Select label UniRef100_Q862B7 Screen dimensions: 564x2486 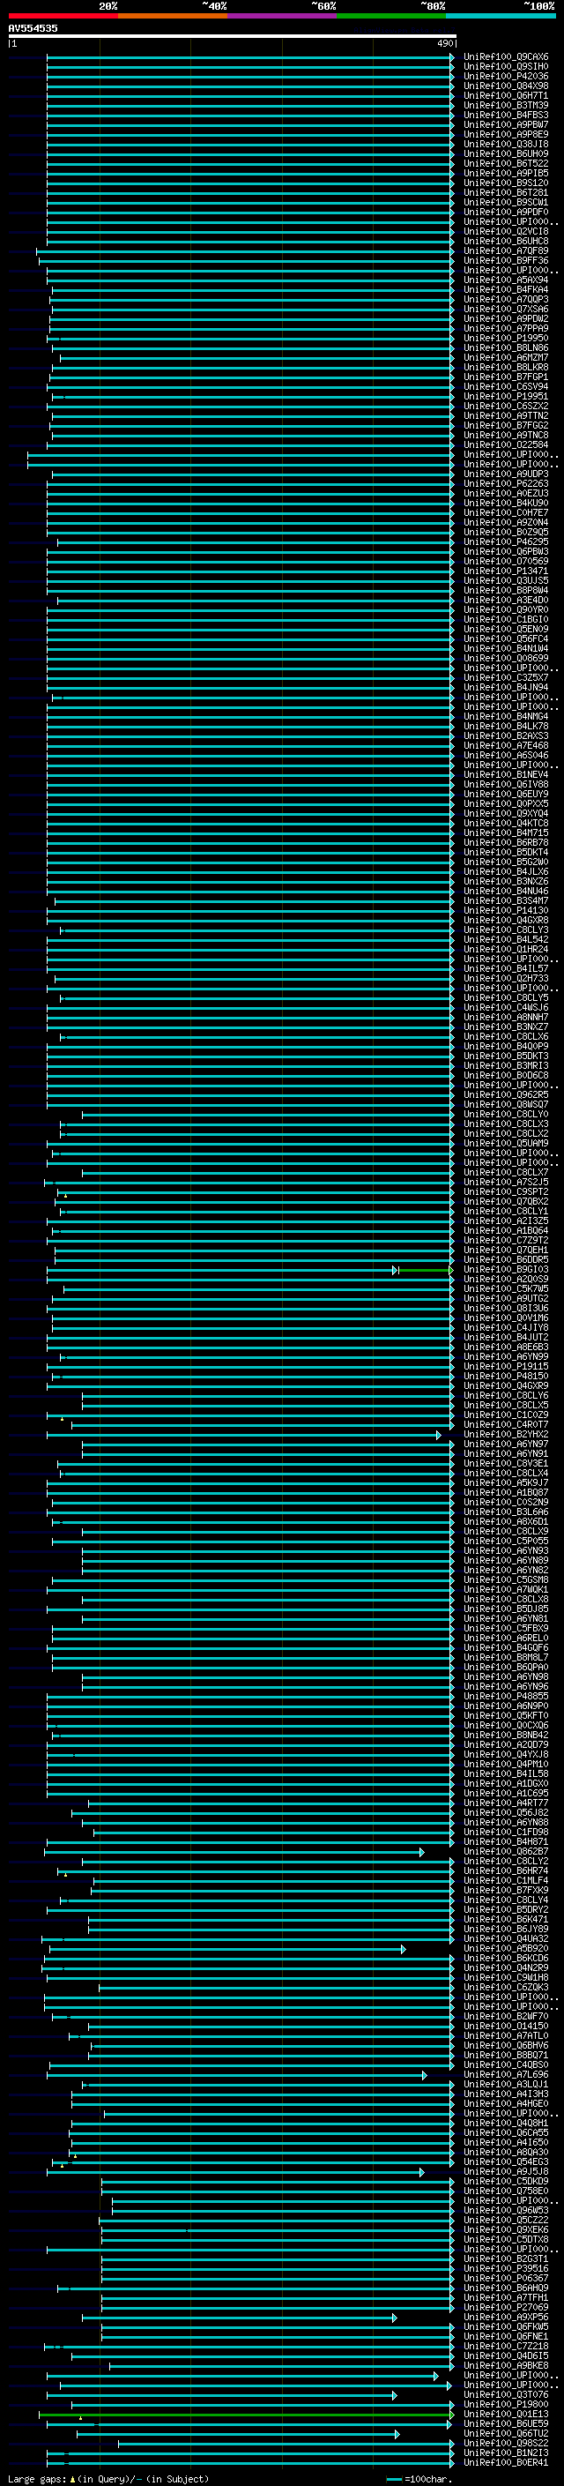(506, 1851)
